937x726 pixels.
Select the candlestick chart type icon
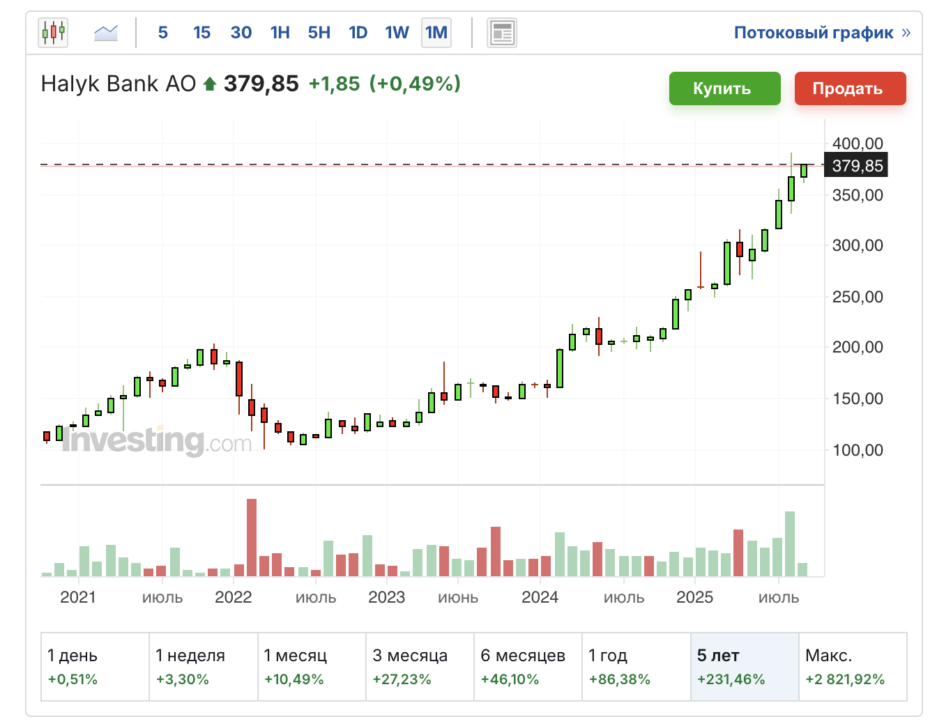pos(54,33)
